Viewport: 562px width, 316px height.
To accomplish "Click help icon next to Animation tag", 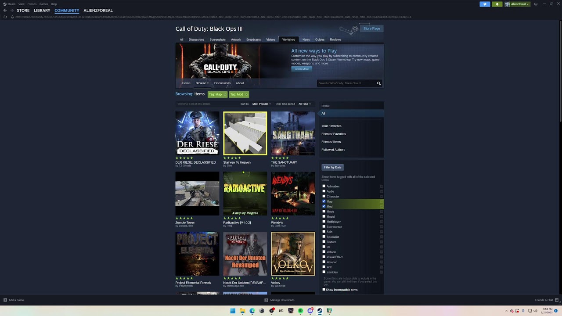I will click(381, 187).
